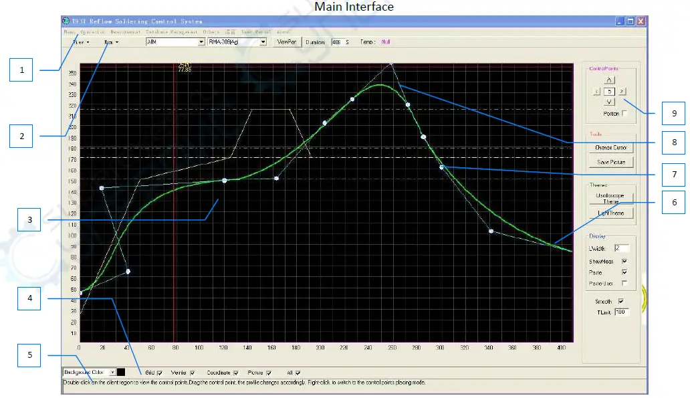The image size is (690, 398).
Task: Click the LWidth input field
Action: (622, 248)
